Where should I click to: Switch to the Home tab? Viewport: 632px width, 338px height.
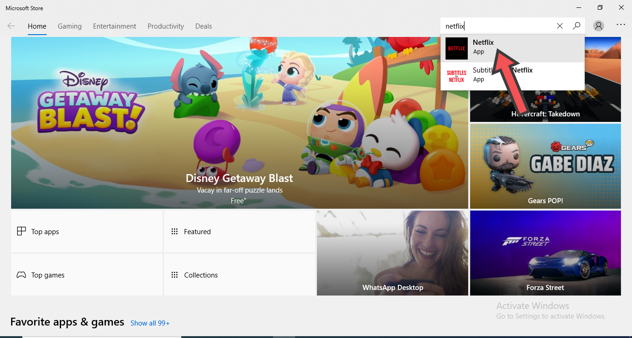coord(37,26)
